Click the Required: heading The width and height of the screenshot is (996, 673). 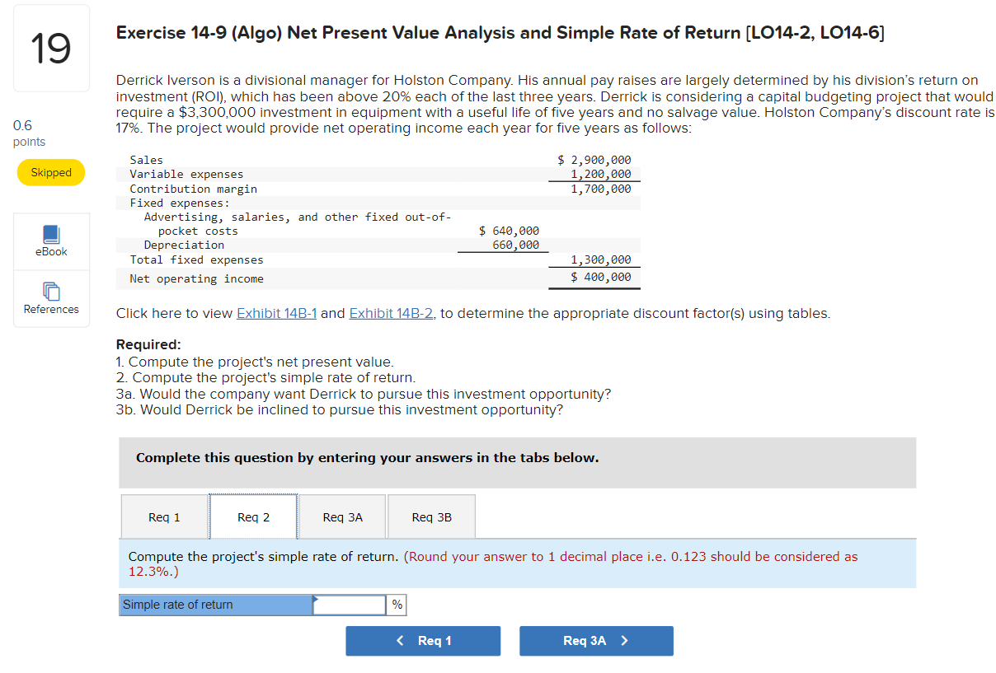(148, 345)
